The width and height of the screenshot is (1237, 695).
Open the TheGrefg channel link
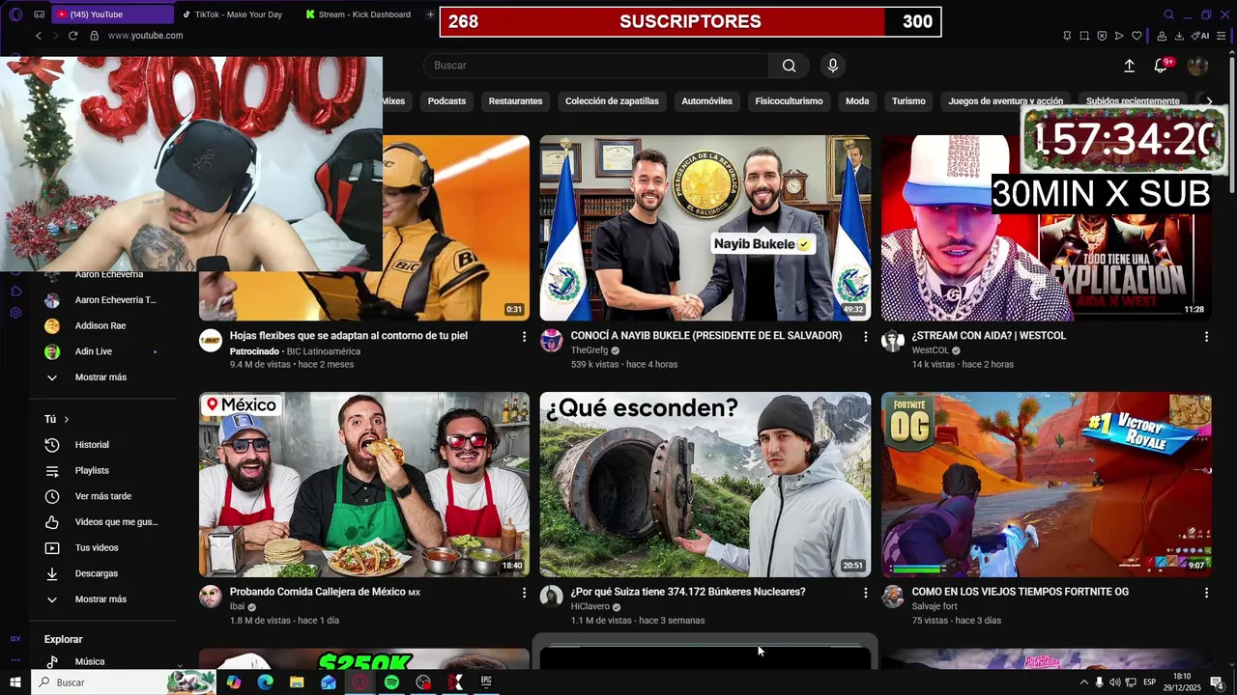(x=590, y=351)
